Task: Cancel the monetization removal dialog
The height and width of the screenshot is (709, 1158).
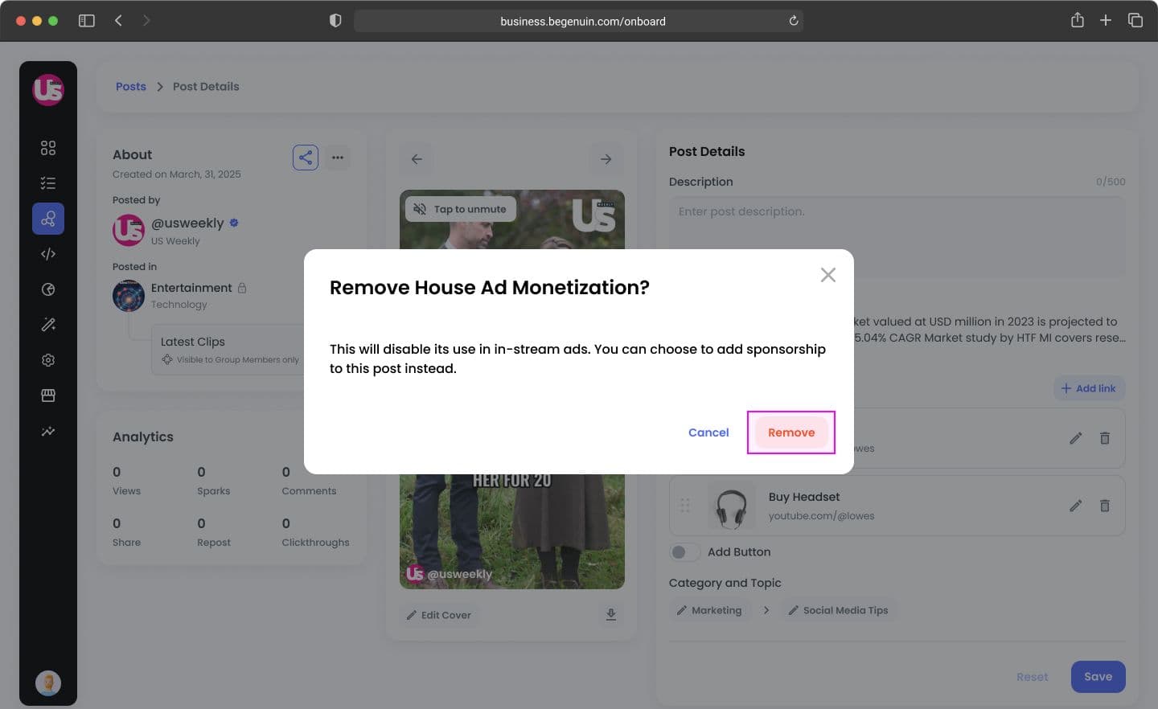Action: click(x=708, y=432)
